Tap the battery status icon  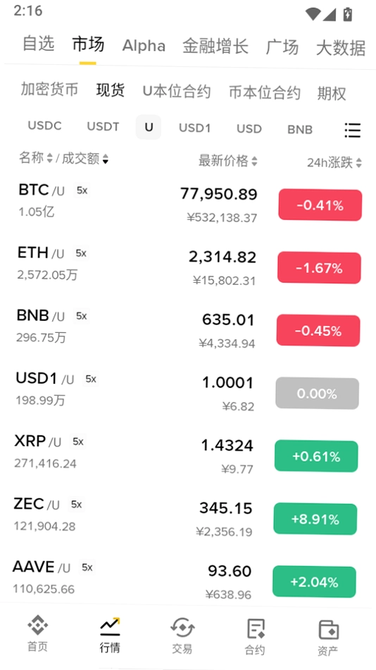click(x=348, y=13)
